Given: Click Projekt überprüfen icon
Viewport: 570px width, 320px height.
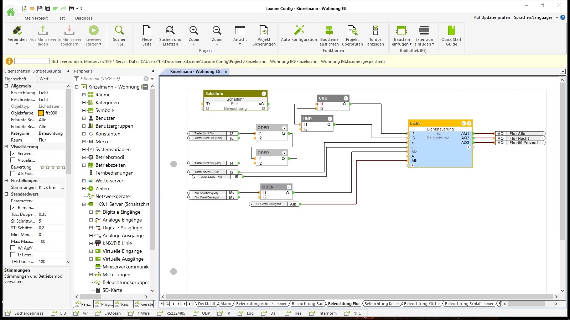Looking at the screenshot, I should click(x=352, y=31).
